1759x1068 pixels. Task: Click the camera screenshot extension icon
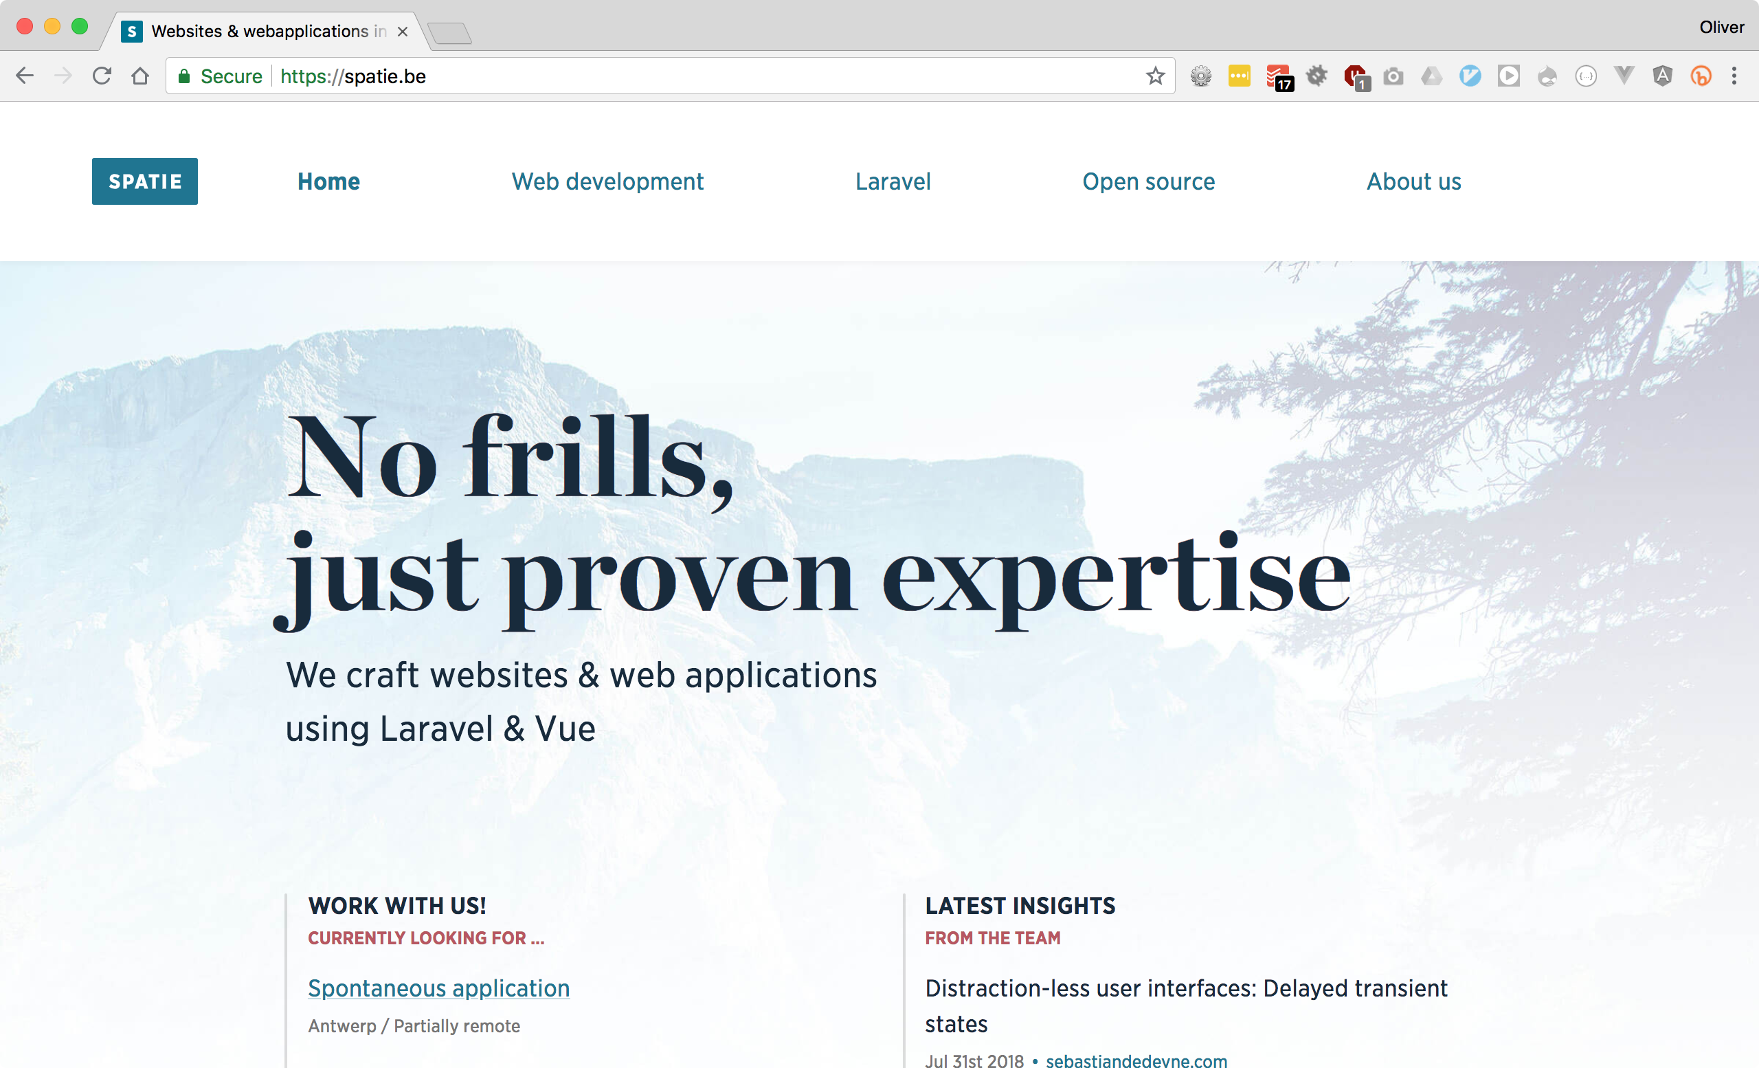point(1393,76)
